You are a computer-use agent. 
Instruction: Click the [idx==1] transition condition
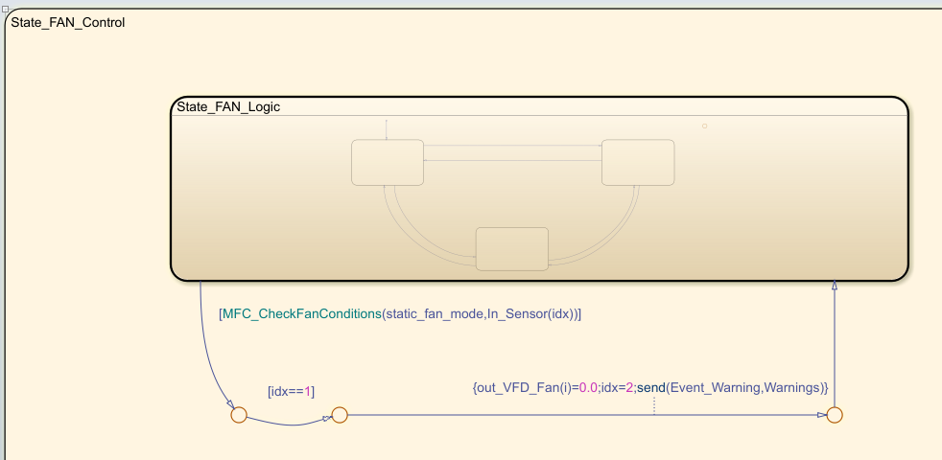point(291,392)
